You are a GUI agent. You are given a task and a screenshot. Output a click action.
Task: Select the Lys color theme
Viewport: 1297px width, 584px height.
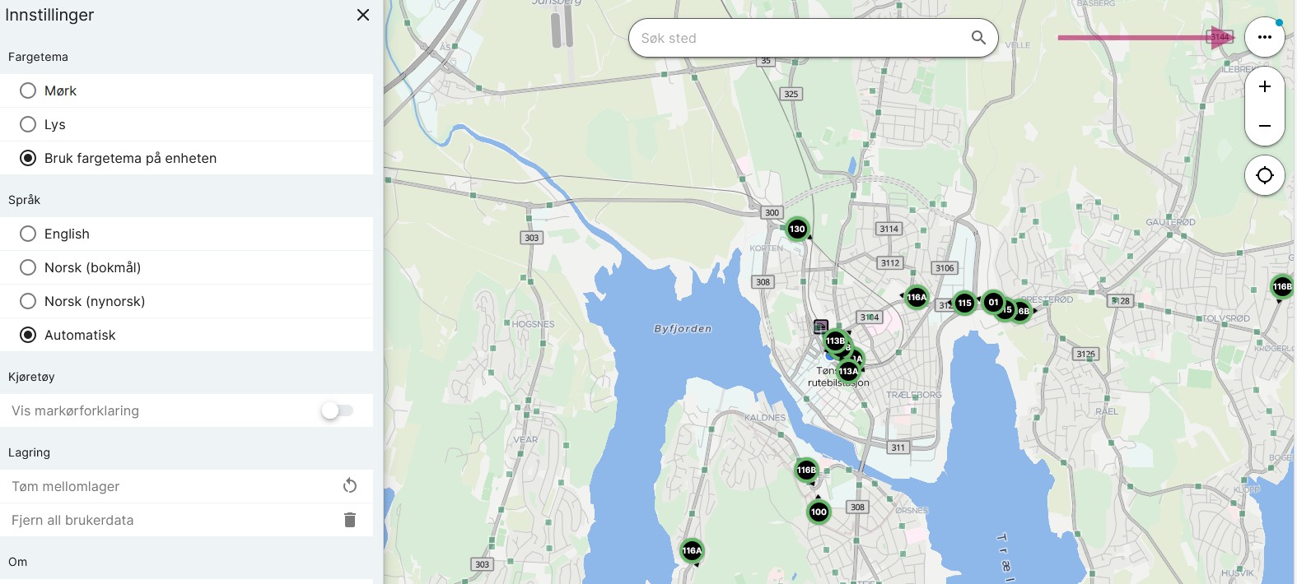click(x=28, y=124)
